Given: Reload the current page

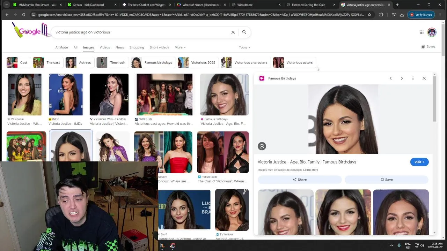Looking at the screenshot, I should click(x=24, y=15).
